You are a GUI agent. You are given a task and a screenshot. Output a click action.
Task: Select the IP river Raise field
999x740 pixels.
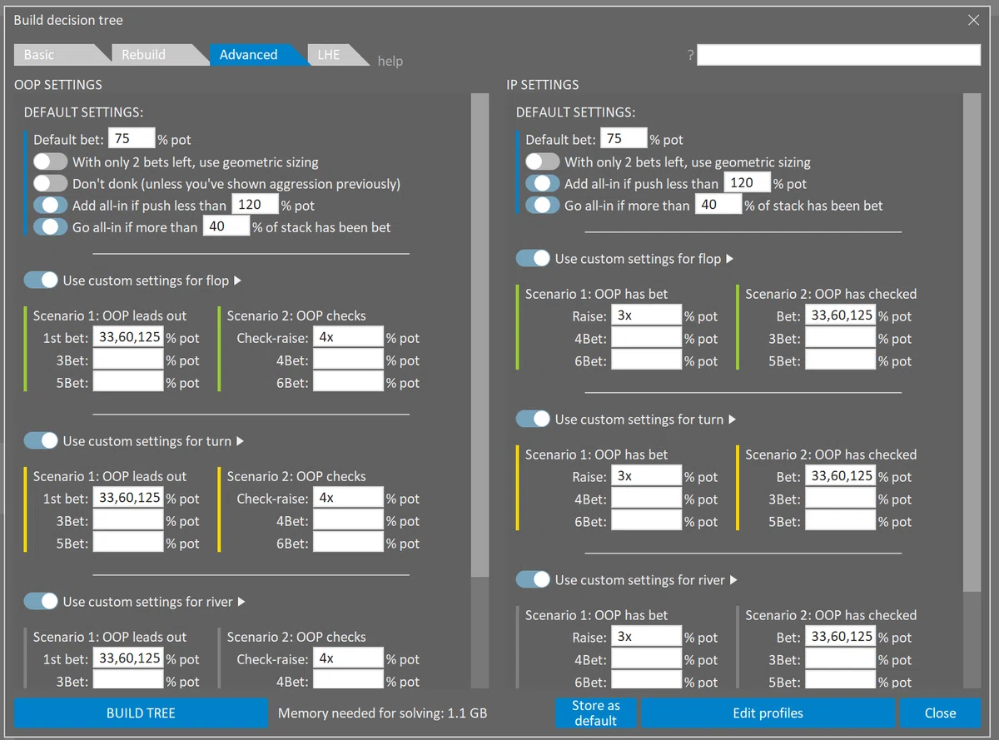pyautogui.click(x=647, y=637)
